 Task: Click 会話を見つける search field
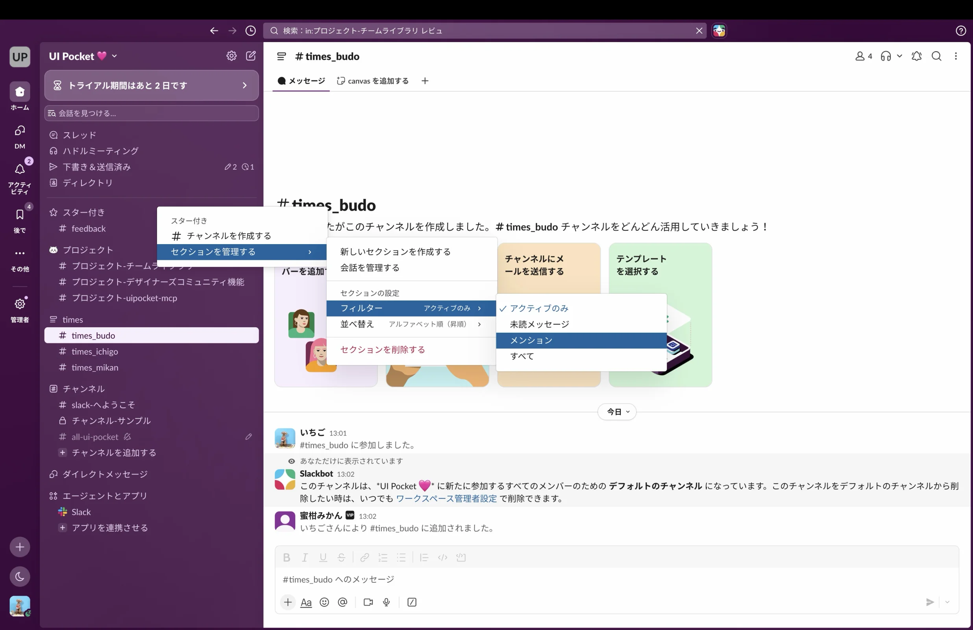(x=151, y=113)
